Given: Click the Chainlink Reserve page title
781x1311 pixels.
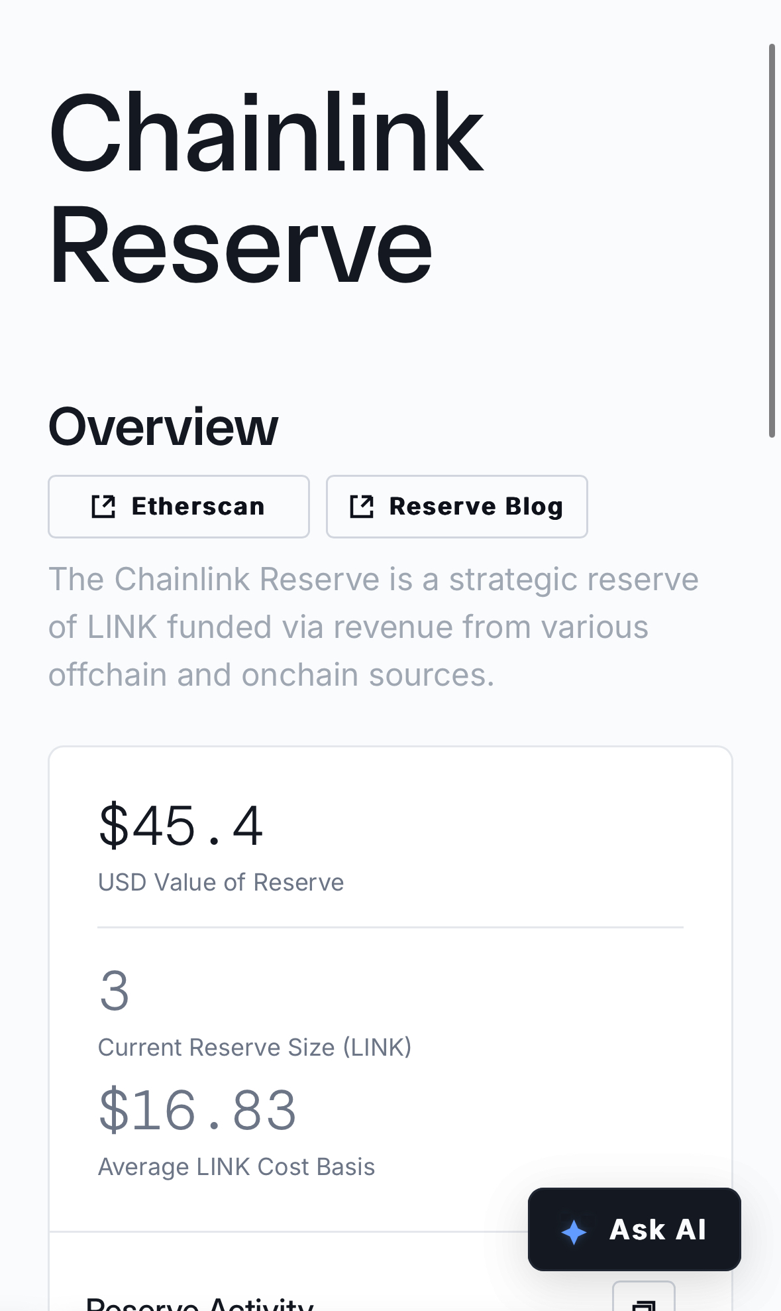Looking at the screenshot, I should tap(266, 188).
